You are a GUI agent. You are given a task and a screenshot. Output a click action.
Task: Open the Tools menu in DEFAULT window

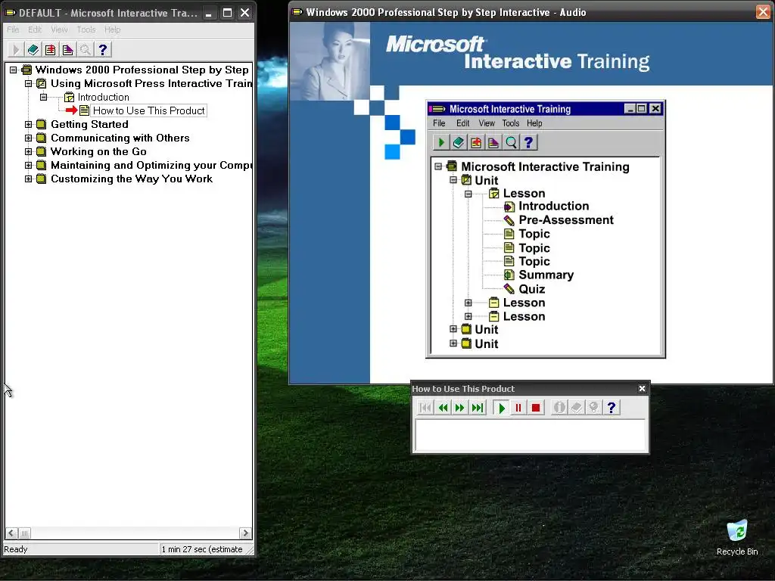[x=86, y=30]
